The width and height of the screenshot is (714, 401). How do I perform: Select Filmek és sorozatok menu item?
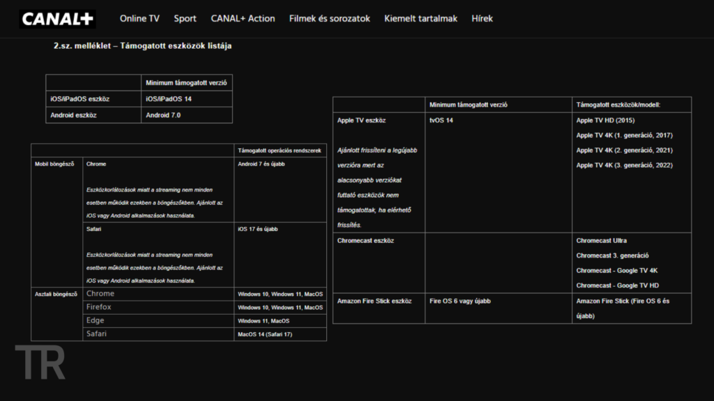(329, 19)
